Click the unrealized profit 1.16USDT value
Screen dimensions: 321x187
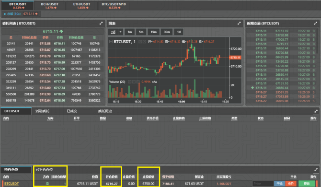pyautogui.click(x=224, y=184)
